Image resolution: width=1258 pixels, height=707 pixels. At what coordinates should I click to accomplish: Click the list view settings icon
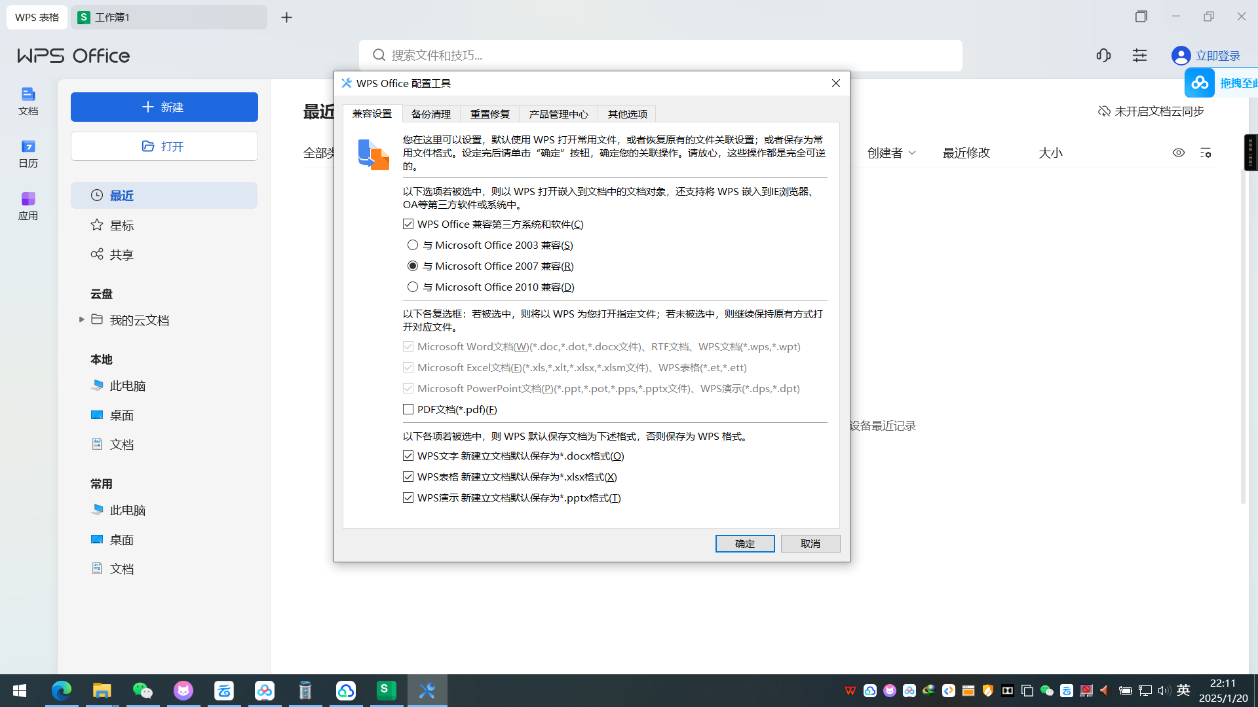(x=1206, y=153)
